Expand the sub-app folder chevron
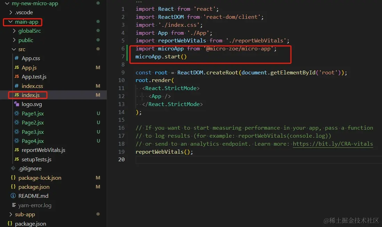The height and width of the screenshot is (227, 382). click(x=10, y=214)
